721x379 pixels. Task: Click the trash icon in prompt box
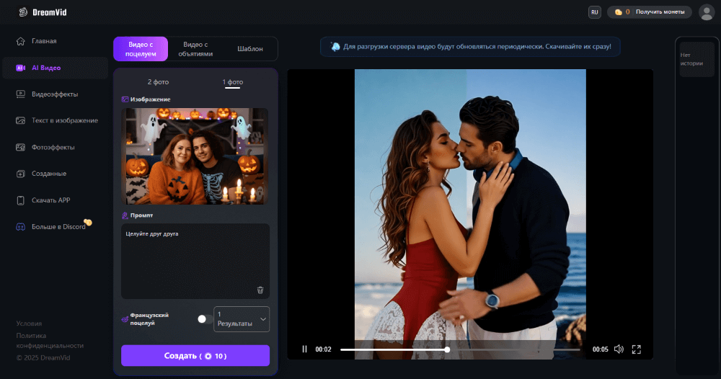pyautogui.click(x=260, y=290)
